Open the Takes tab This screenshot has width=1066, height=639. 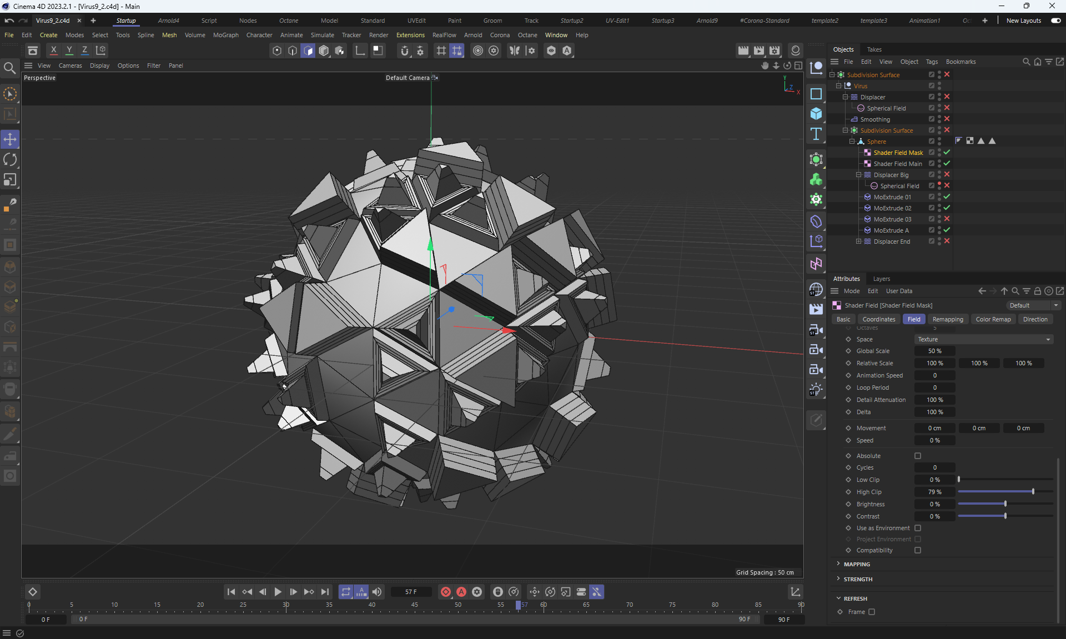pyautogui.click(x=874, y=49)
